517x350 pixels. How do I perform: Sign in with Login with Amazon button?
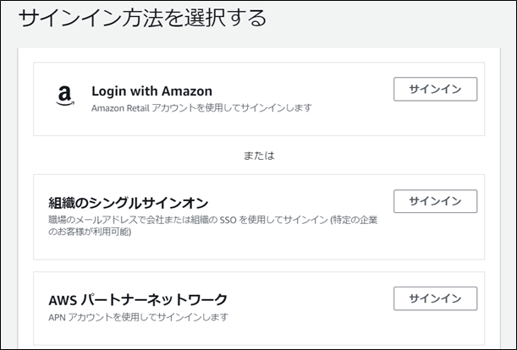[x=435, y=89]
